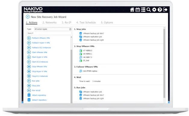The width and height of the screenshot is (189, 116).
Task: Click the actions list scroll-up arrow
Action: [71, 37]
